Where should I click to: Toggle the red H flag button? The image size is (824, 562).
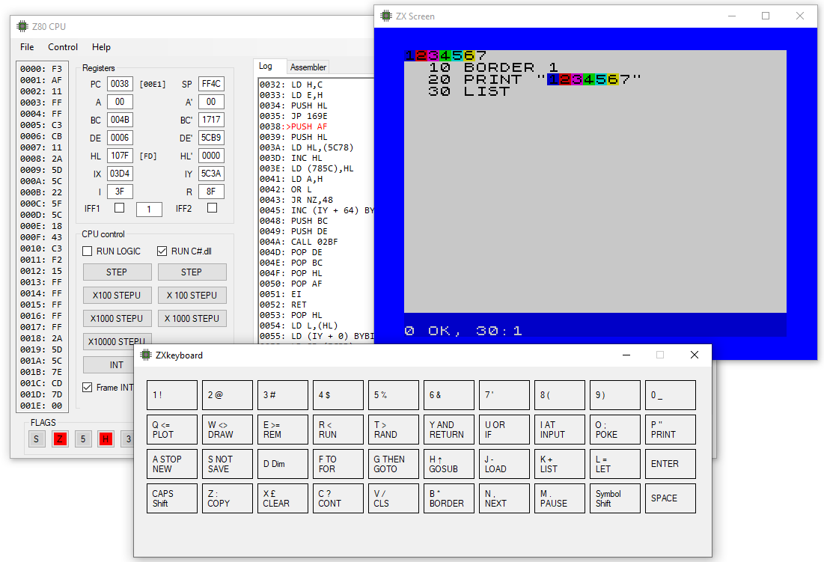click(106, 439)
